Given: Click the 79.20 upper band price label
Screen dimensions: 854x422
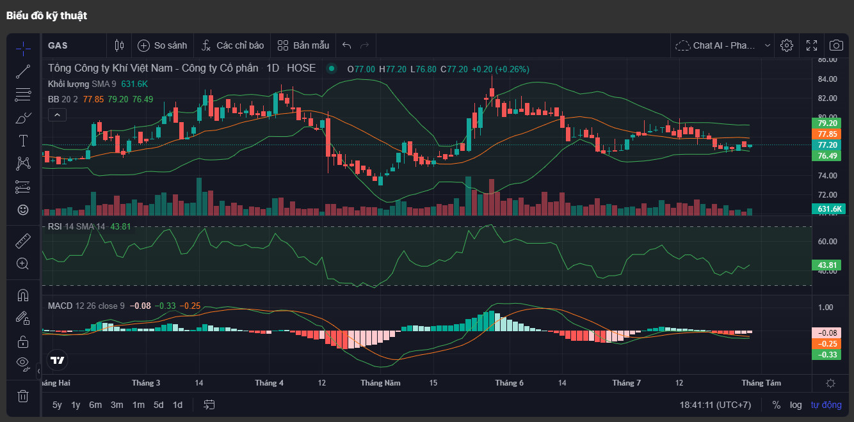Looking at the screenshot, I should pyautogui.click(x=827, y=123).
